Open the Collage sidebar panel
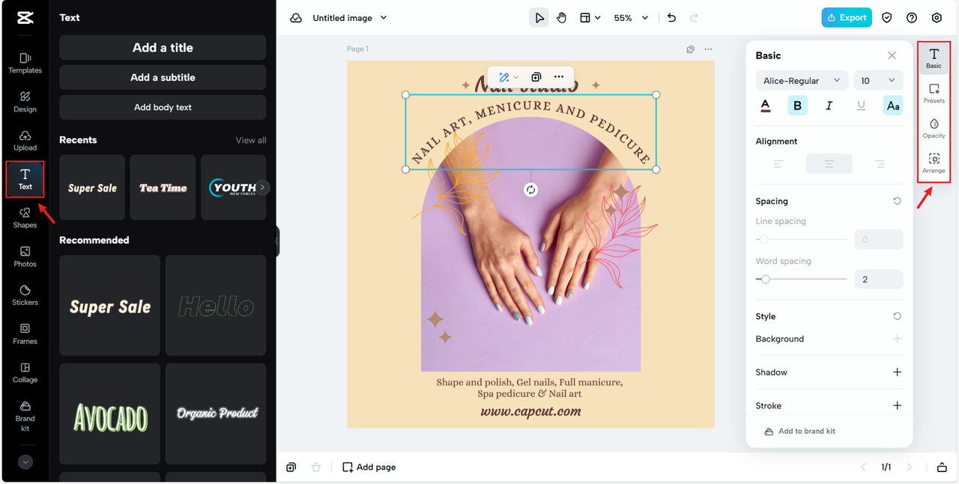Image resolution: width=959 pixels, height=484 pixels. 25,373
